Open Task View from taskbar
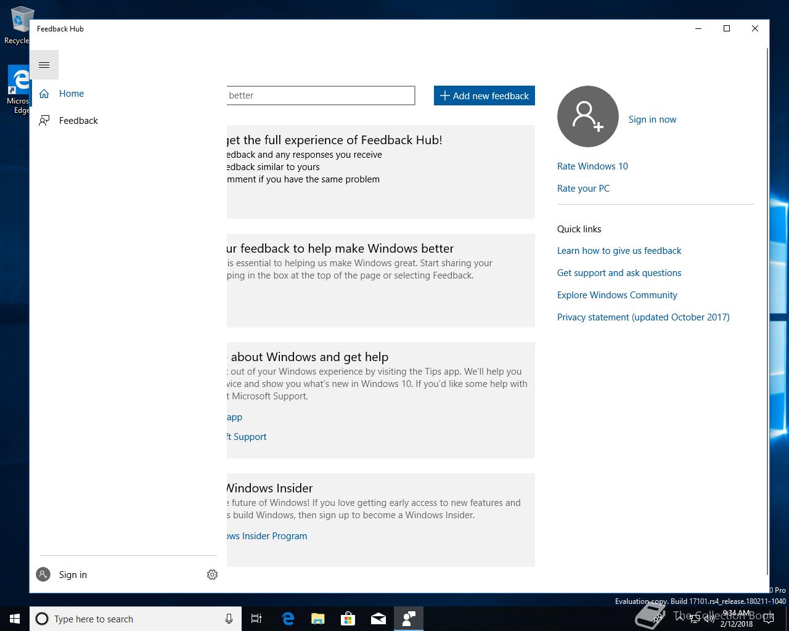Viewport: 789px width, 631px height. click(256, 619)
